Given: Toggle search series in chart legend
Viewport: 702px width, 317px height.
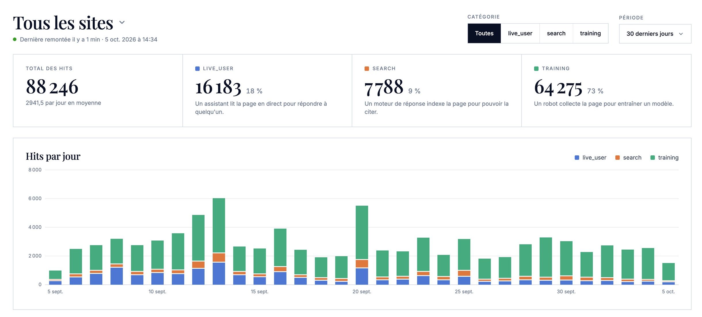Looking at the screenshot, I should (x=628, y=158).
